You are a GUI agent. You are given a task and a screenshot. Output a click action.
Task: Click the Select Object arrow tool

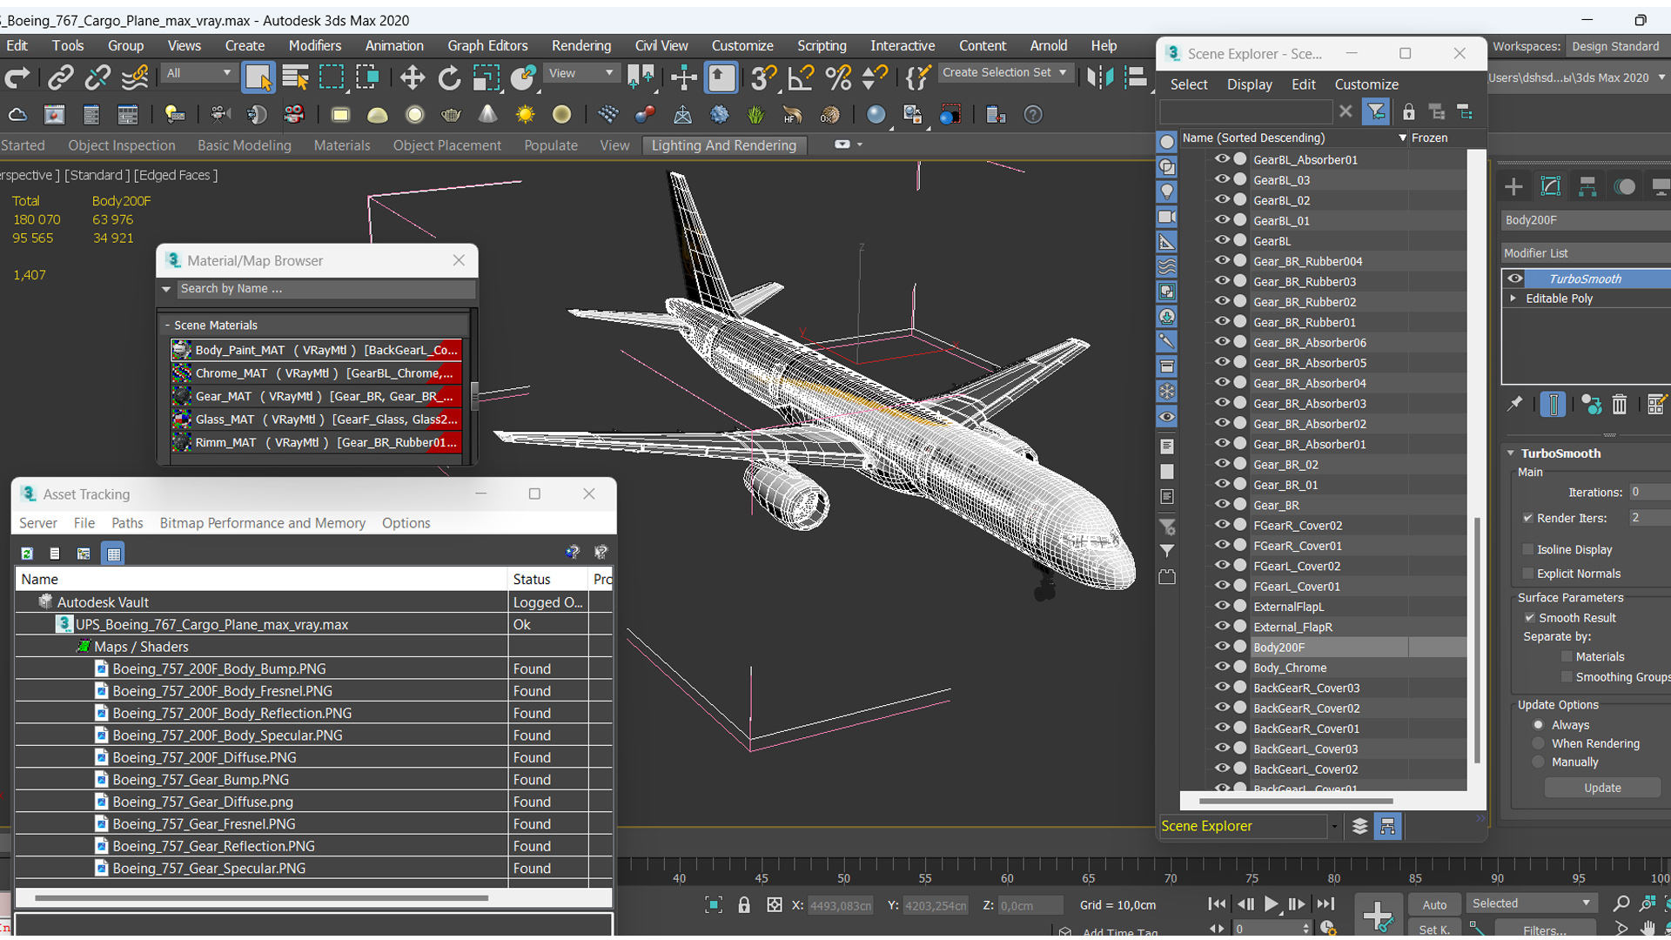point(258,78)
